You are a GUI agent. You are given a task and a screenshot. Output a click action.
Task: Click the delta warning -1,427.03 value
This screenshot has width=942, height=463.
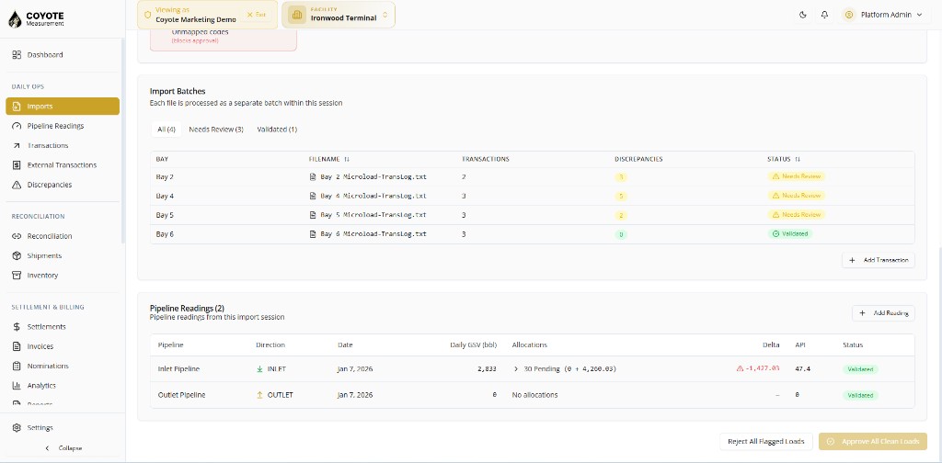[x=758, y=368]
